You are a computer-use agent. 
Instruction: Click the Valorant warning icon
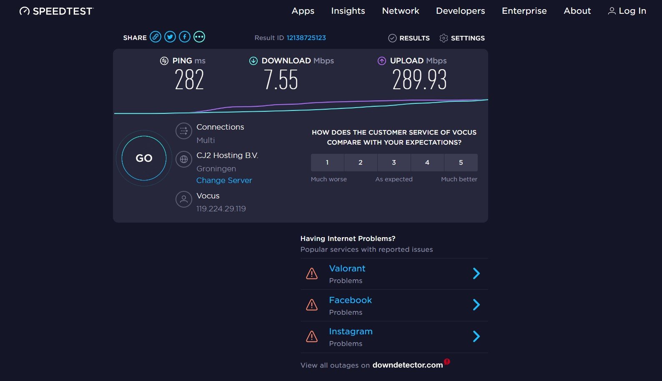click(x=312, y=274)
